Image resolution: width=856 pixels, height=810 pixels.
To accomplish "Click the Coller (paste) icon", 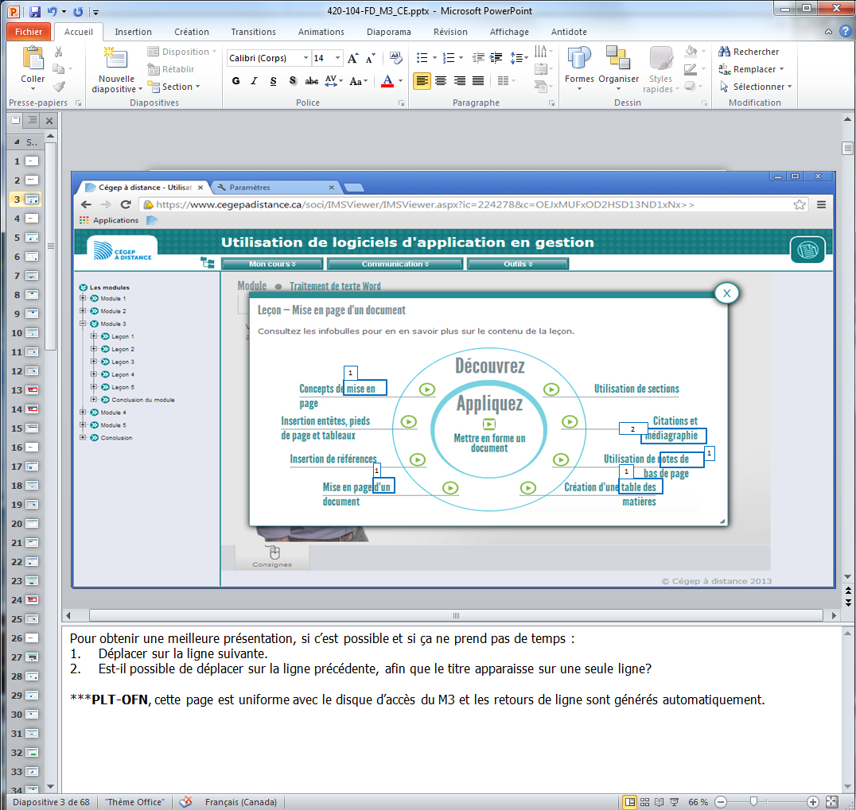I will [33, 60].
